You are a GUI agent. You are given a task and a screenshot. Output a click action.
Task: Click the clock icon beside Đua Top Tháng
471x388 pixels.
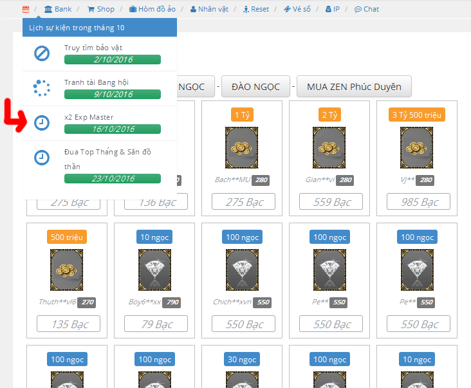[42, 158]
